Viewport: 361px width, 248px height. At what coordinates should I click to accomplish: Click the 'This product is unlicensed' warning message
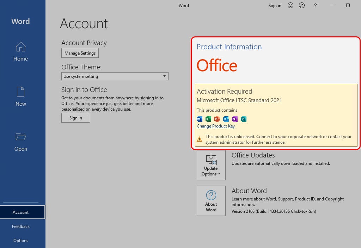click(279, 139)
